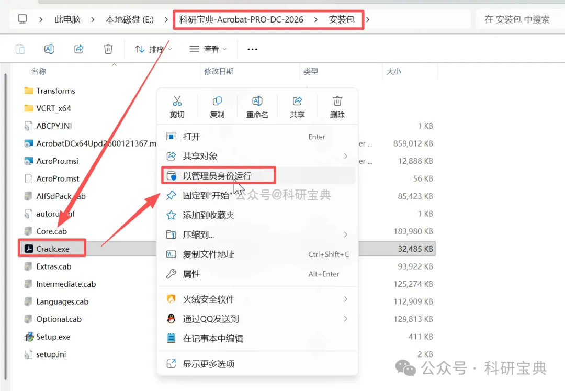The height and width of the screenshot is (391, 565).
Task: Click the Core.cab file icon
Action: 28,231
